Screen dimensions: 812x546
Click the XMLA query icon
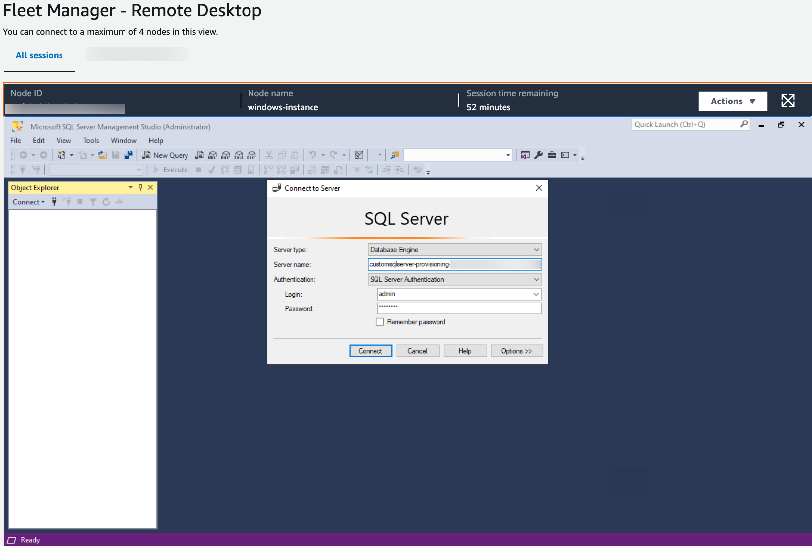pyautogui.click(x=239, y=155)
